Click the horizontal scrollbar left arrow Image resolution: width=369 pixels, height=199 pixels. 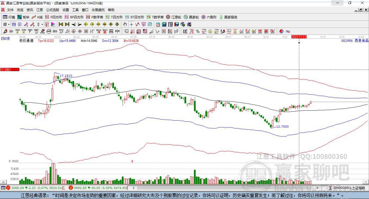133,188
